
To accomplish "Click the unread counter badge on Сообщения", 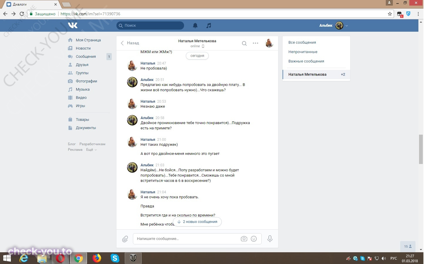I will tap(109, 57).
